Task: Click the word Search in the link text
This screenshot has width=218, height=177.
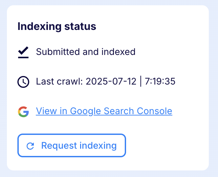Action: 119,111
